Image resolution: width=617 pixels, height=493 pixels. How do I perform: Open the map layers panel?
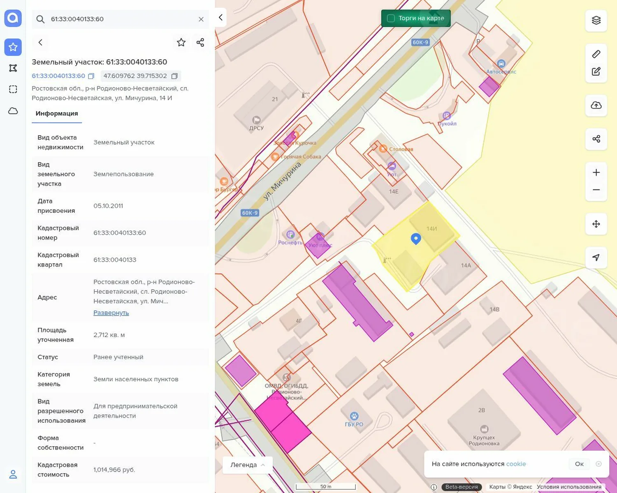(x=596, y=21)
